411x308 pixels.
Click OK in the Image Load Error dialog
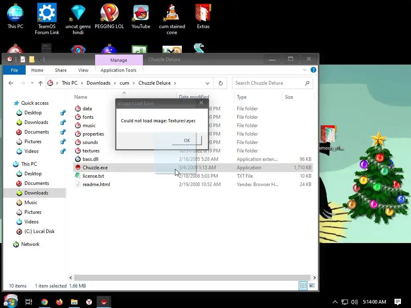pos(187,140)
